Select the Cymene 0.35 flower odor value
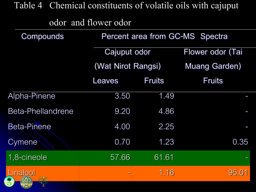This screenshot has width=256, height=192. click(240, 142)
